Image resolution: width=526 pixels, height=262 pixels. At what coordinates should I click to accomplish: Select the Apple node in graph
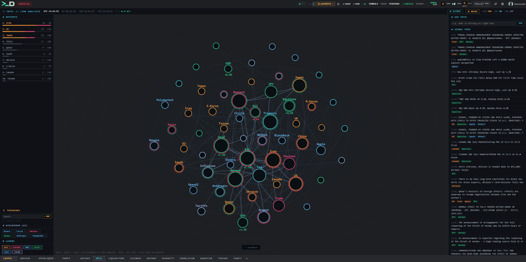point(321,150)
